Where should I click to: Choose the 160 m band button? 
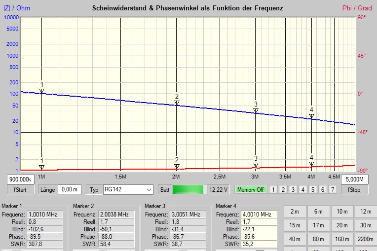(342, 240)
